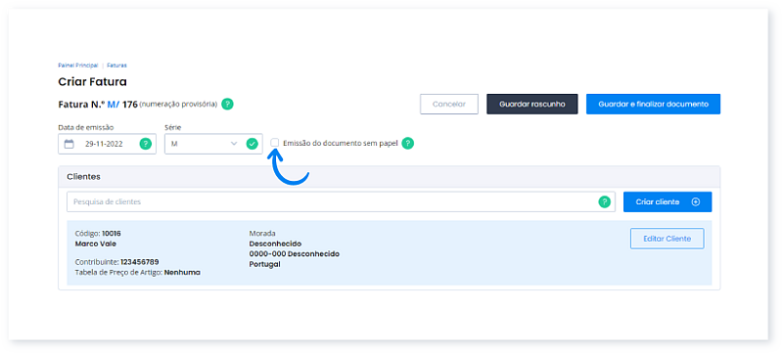Click help icon in emission date field

coord(145,144)
